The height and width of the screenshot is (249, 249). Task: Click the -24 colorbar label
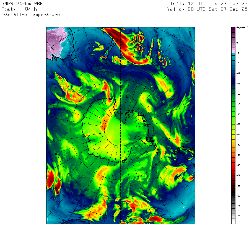point(238,104)
